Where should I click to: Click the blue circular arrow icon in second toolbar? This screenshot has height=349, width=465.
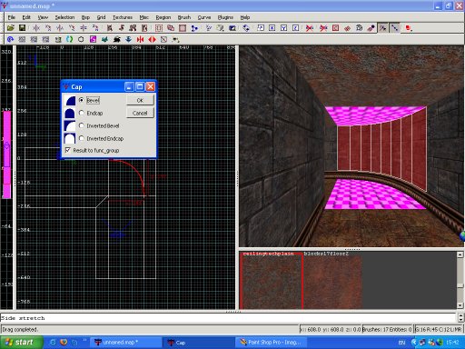[11, 39]
